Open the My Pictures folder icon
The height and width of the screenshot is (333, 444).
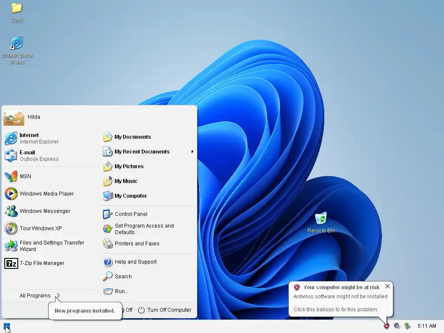pyautogui.click(x=108, y=166)
